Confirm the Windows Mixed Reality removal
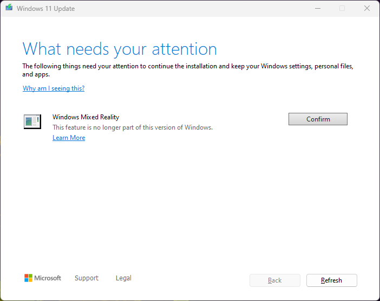Image resolution: width=380 pixels, height=301 pixels. [x=318, y=119]
